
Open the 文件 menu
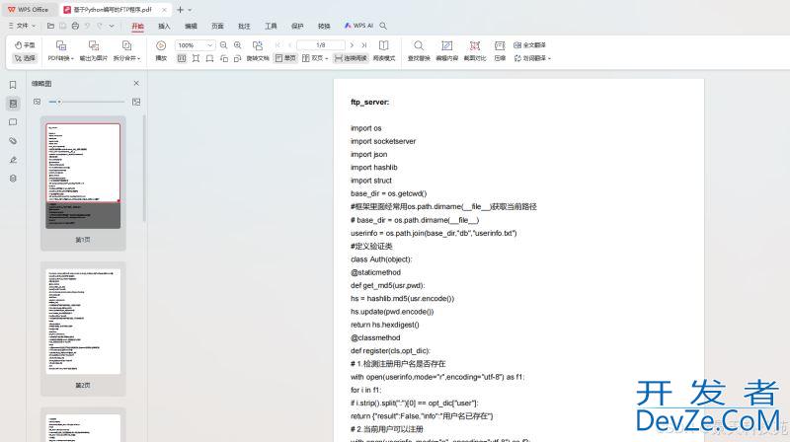22,26
